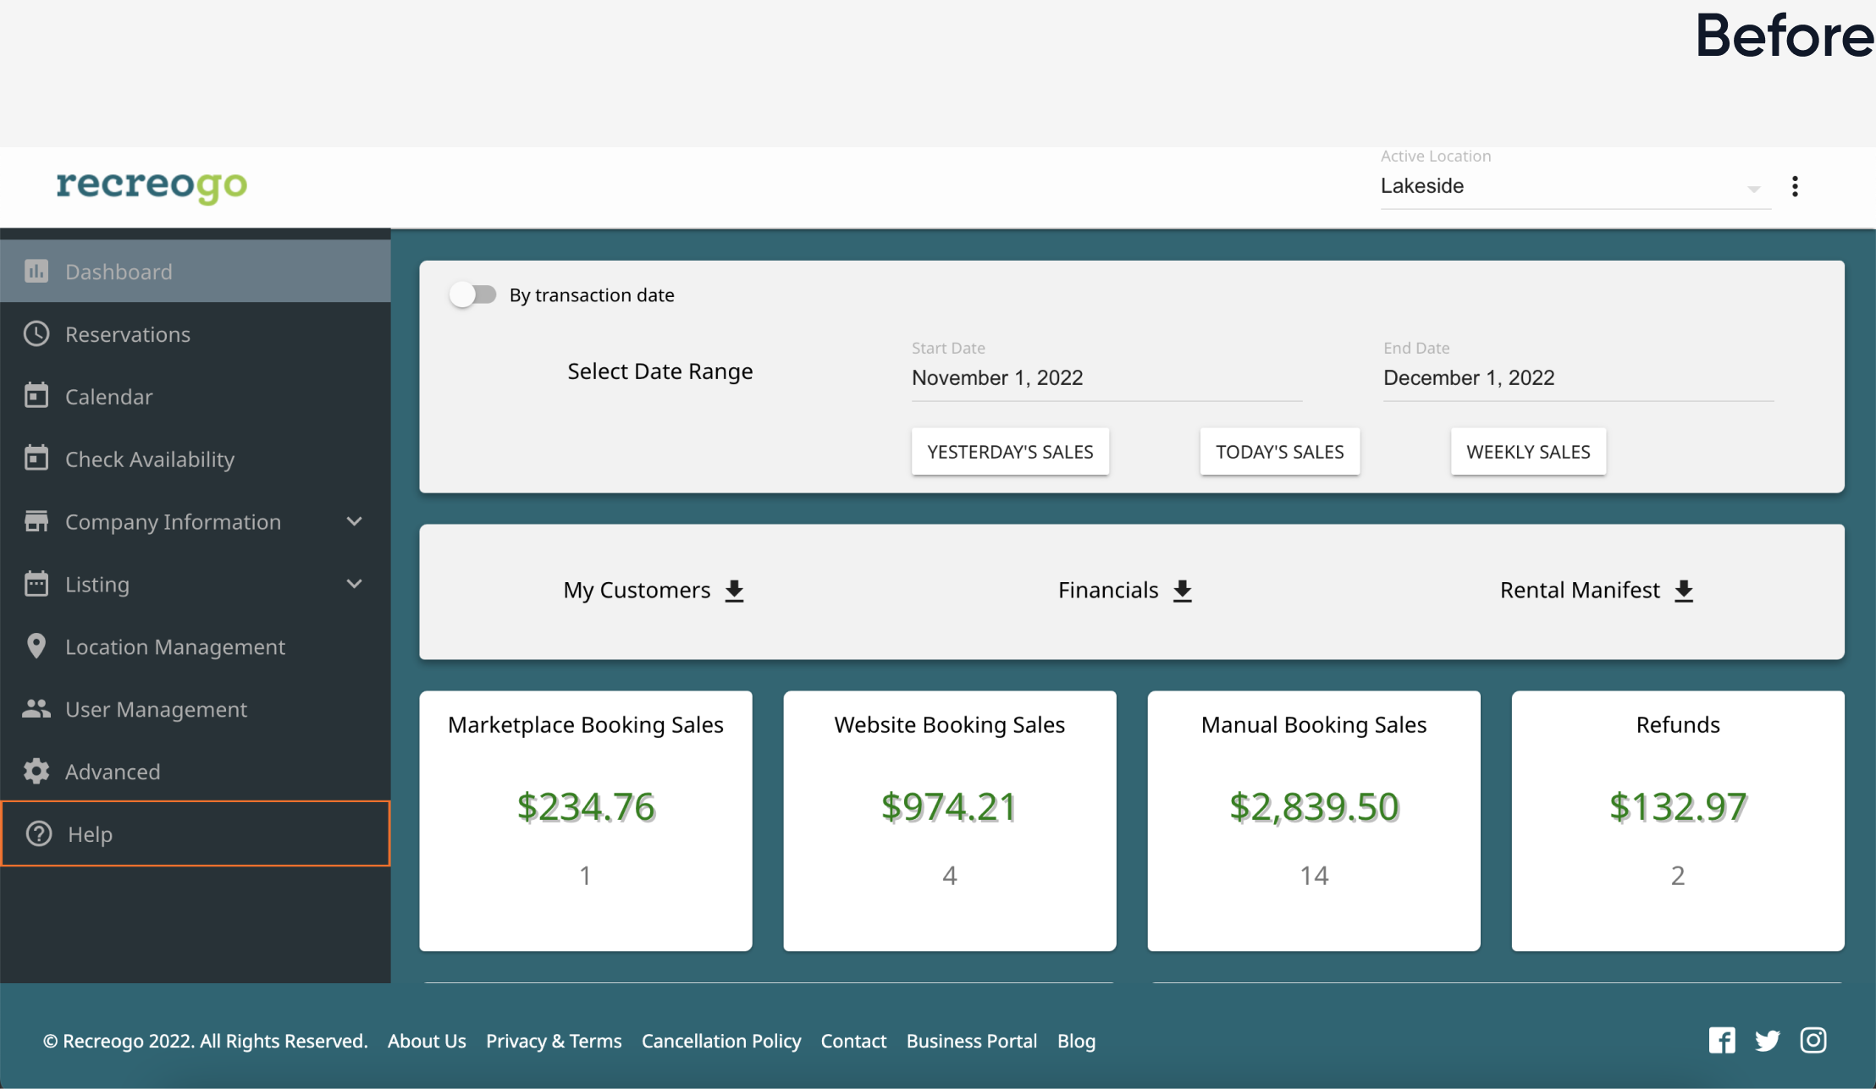Click the Location Management pin icon
This screenshot has height=1089, width=1876.
pos(36,646)
